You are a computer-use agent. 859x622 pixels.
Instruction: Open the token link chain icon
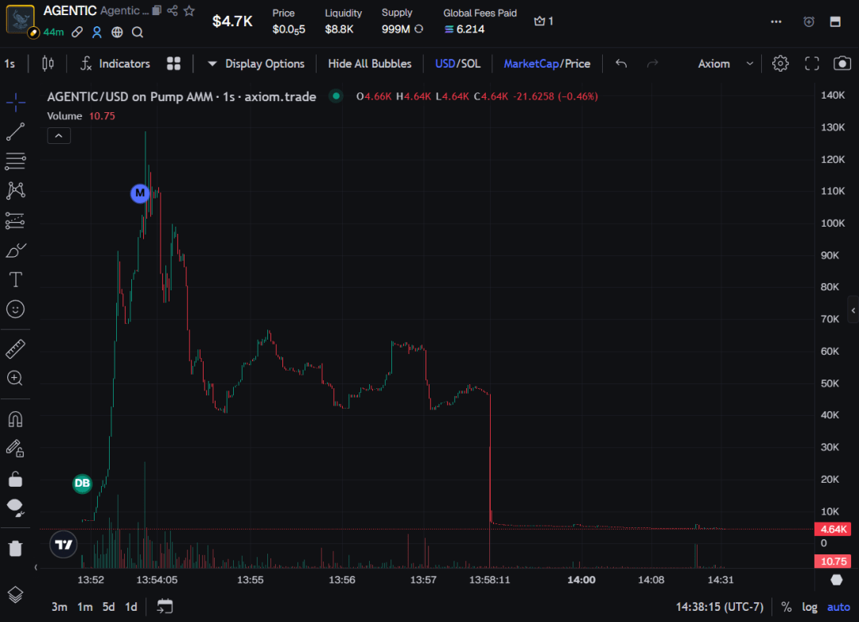pos(77,33)
